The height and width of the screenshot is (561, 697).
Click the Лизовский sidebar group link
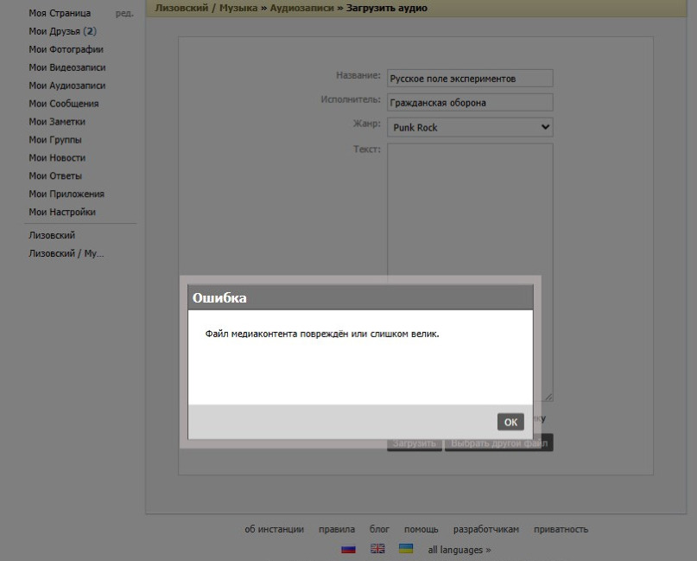pyautogui.click(x=52, y=235)
